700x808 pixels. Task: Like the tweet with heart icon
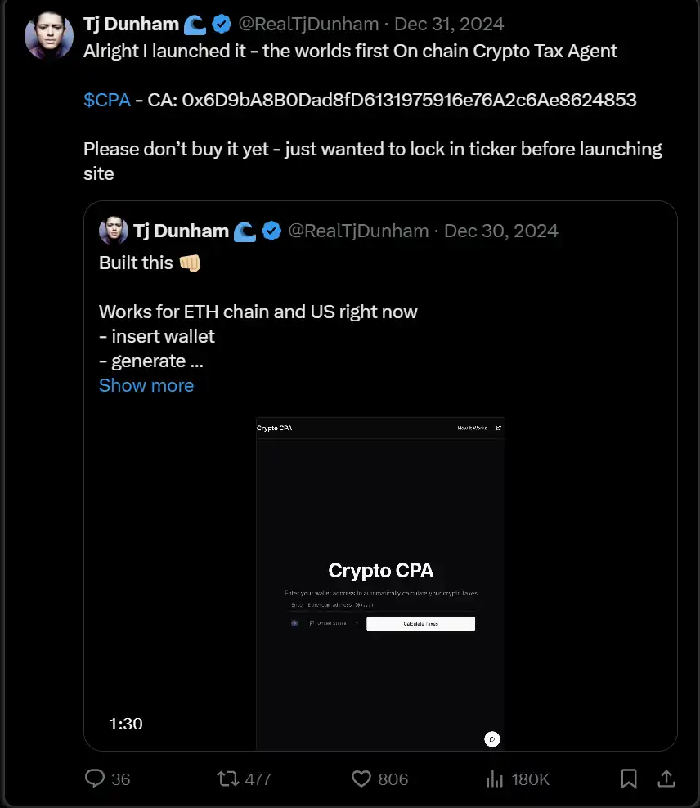click(361, 779)
